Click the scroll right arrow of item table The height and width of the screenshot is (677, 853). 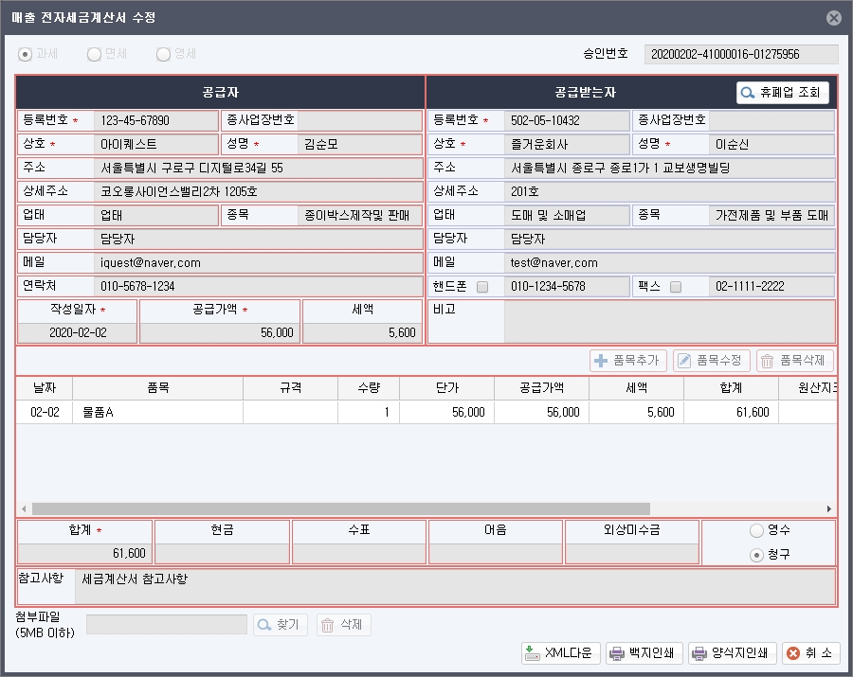(x=828, y=509)
